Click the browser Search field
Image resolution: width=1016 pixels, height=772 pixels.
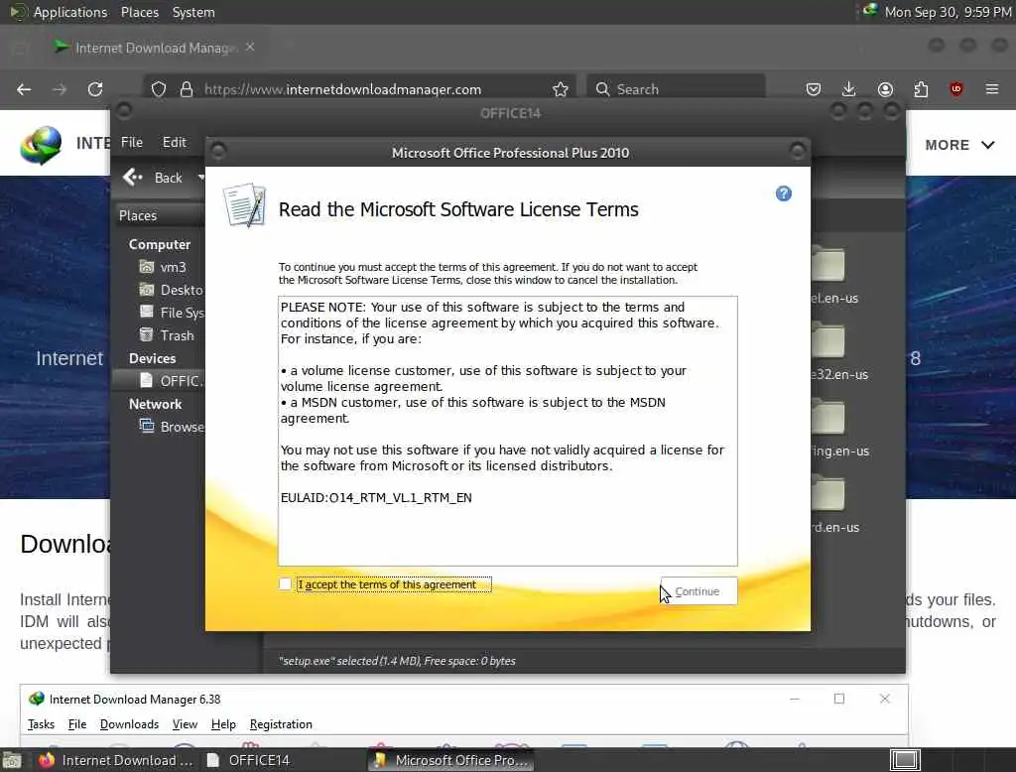[676, 89]
